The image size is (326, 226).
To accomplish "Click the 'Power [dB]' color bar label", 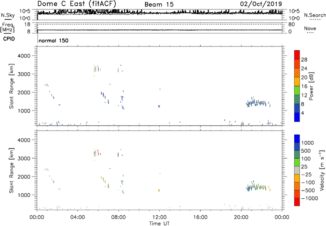I will click(311, 86).
